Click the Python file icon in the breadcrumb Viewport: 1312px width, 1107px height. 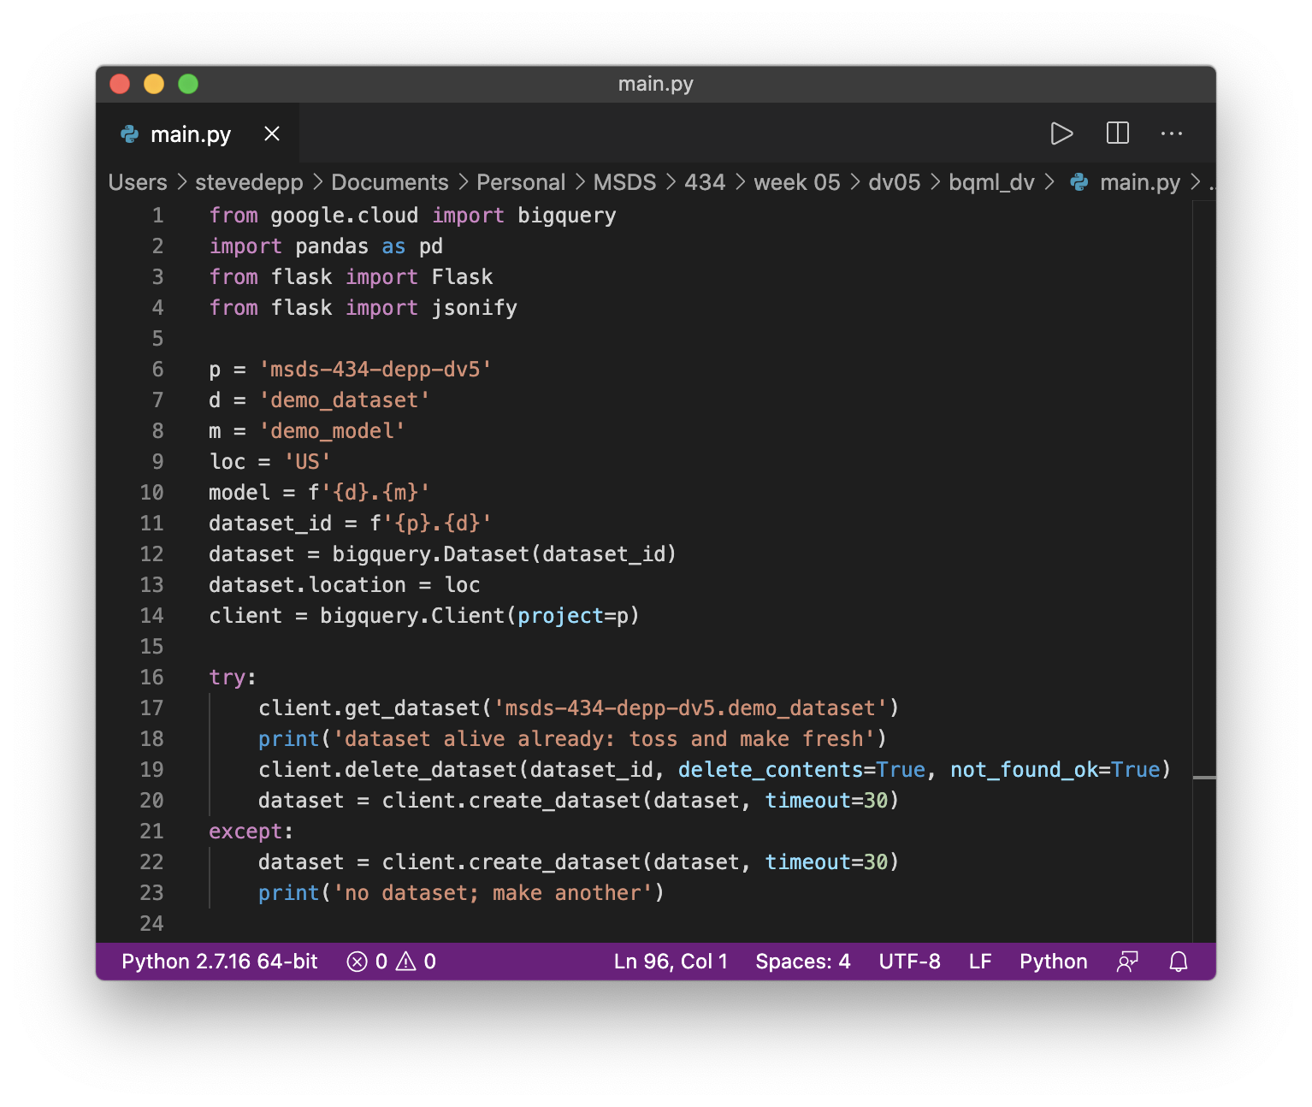click(1079, 182)
